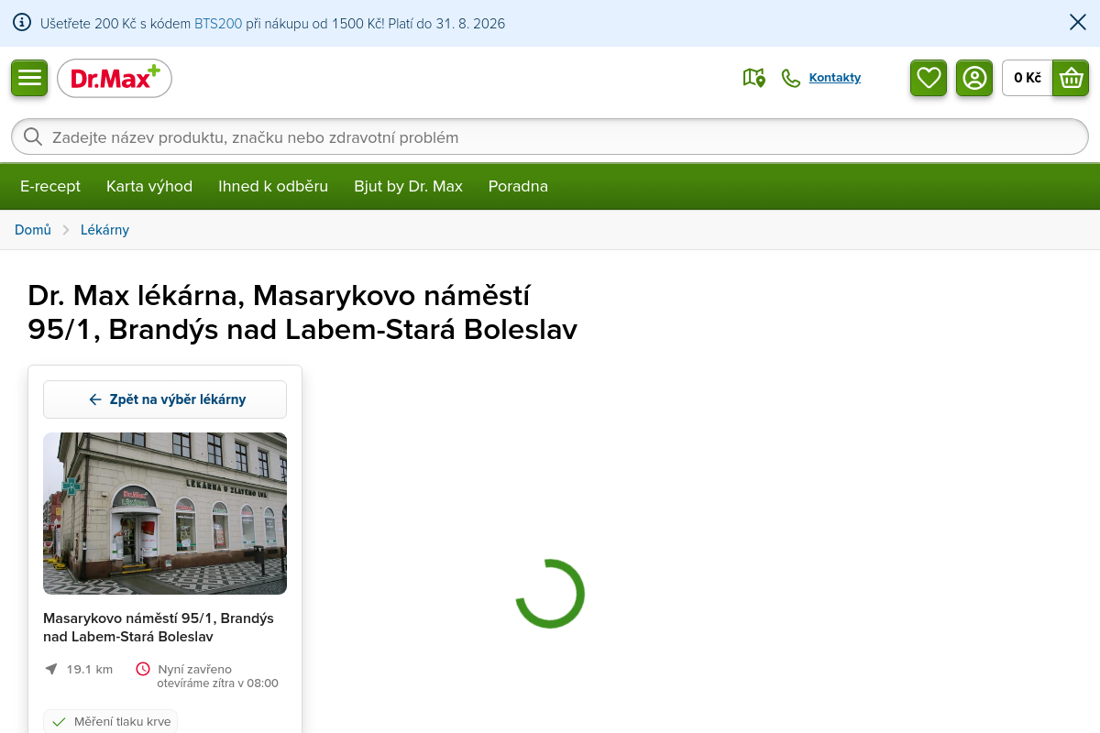
Task: Open the user account icon
Action: pos(974,78)
